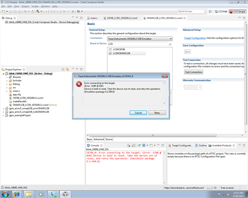Click the red Terminate toolbar icon
The image size is (248, 198).
tap(73, 12)
